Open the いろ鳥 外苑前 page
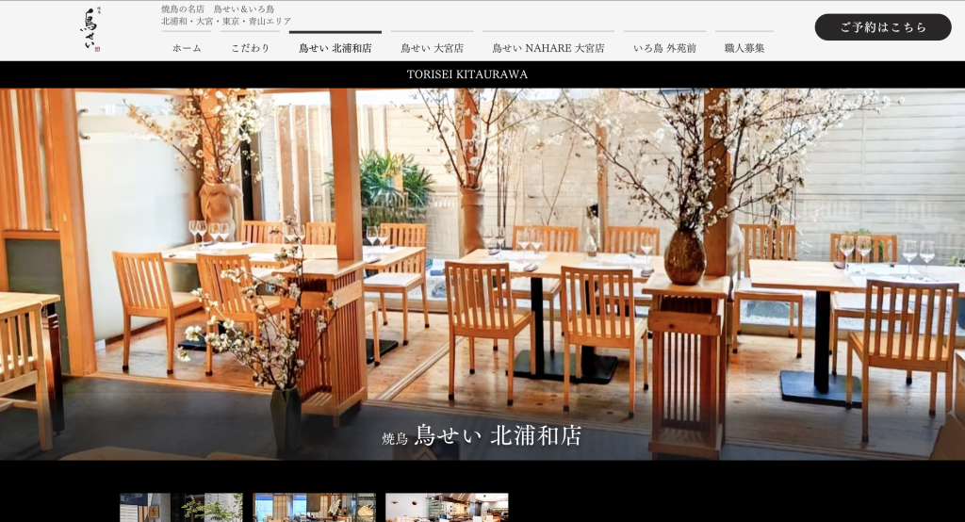 click(x=664, y=48)
